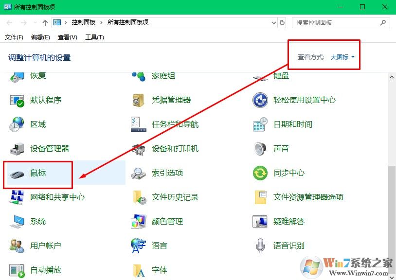Open the 查看(V) menu

tap(68, 37)
